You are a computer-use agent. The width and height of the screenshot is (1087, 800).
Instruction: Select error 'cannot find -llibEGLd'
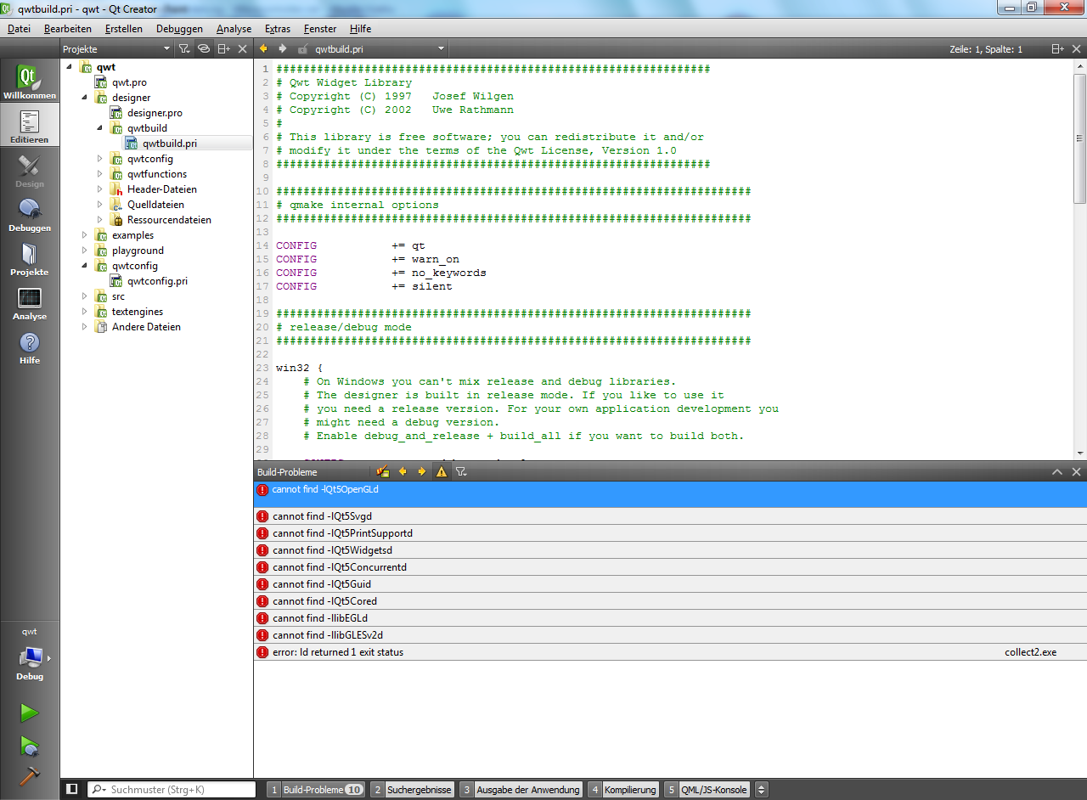tap(670, 618)
